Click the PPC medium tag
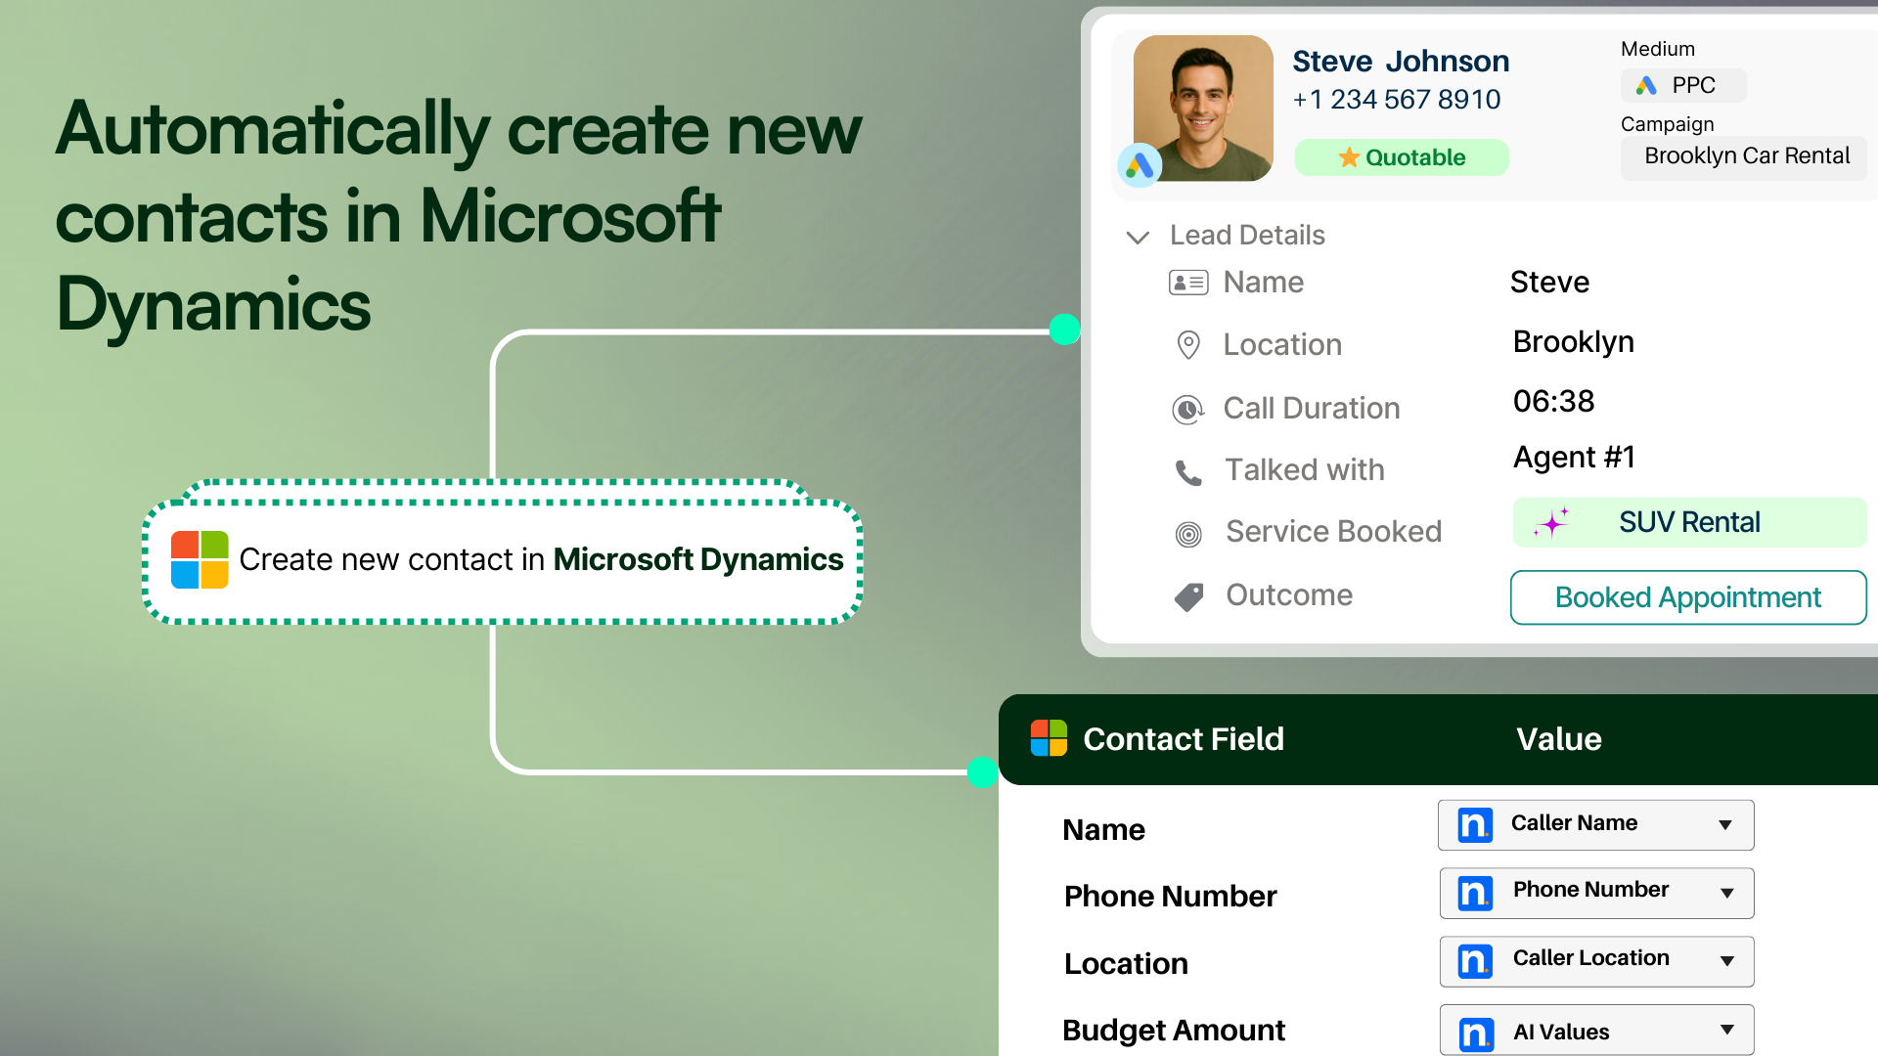This screenshot has width=1878, height=1056. [1682, 86]
